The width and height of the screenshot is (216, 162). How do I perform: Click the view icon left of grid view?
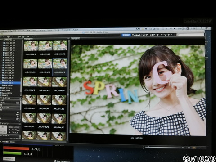pos(189,148)
